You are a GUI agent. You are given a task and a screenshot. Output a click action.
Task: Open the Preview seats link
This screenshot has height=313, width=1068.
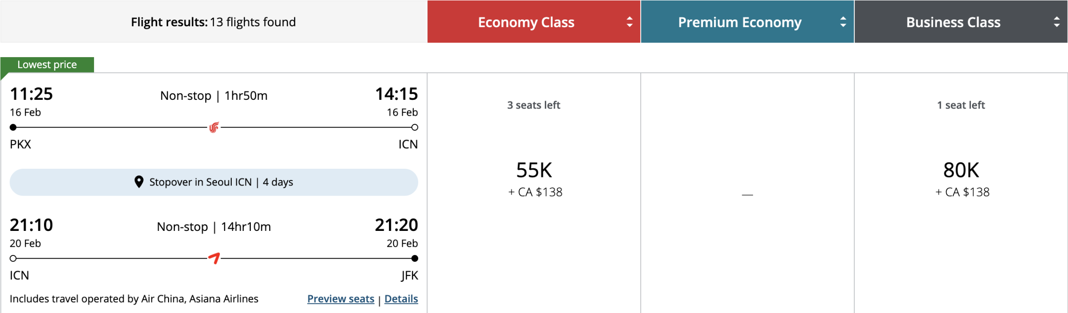(x=341, y=299)
